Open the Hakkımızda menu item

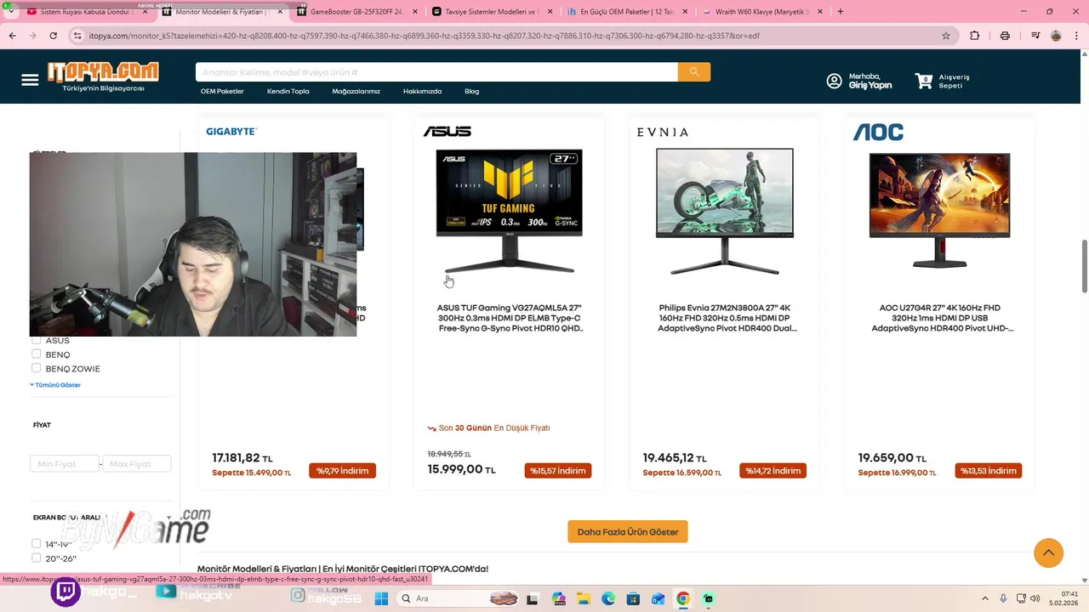point(422,91)
